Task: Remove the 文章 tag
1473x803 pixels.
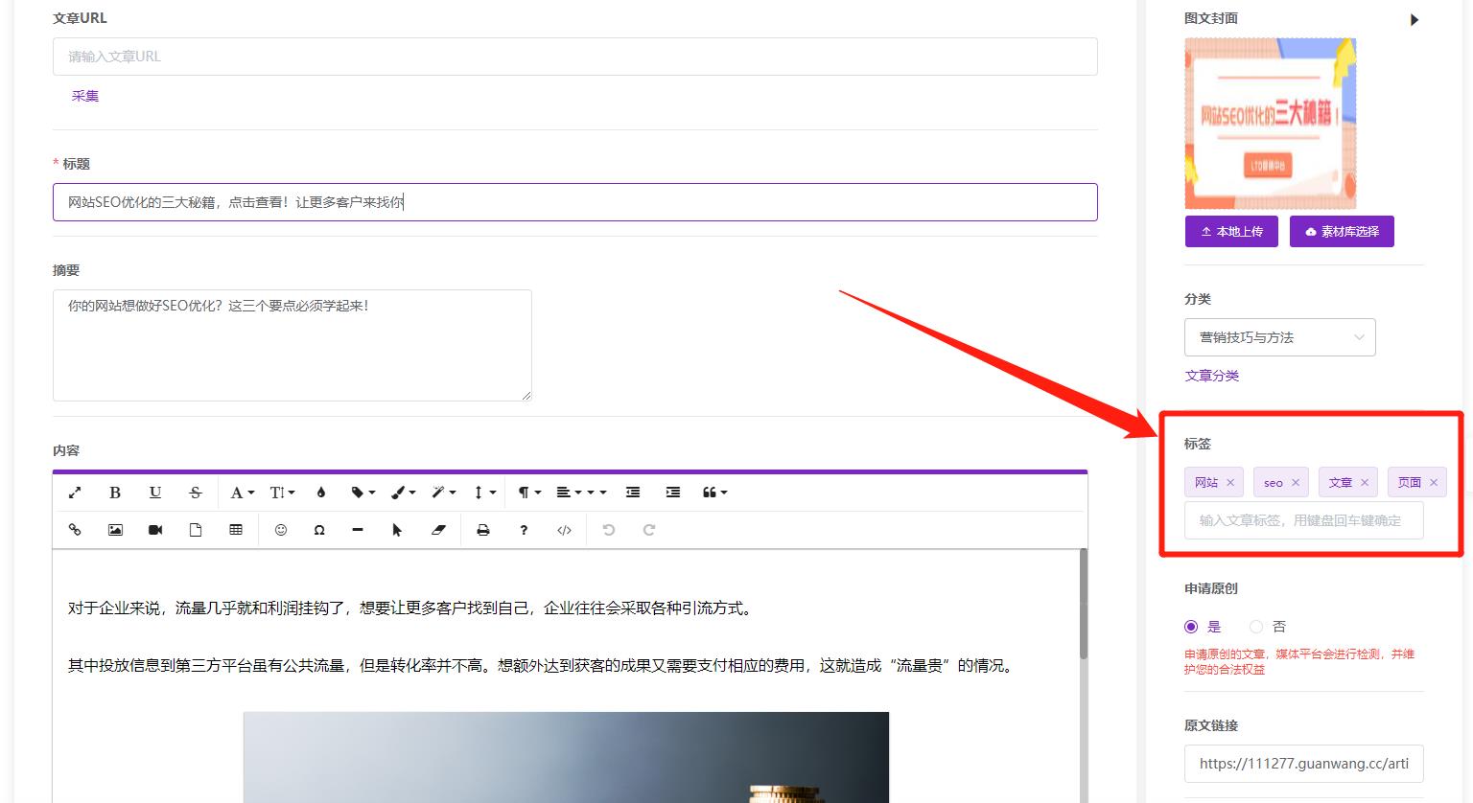Action: pos(1365,482)
